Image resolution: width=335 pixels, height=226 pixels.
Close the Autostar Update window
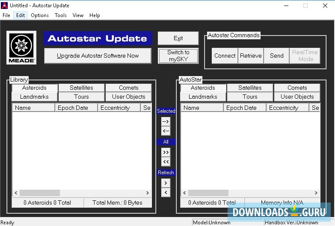325,6
